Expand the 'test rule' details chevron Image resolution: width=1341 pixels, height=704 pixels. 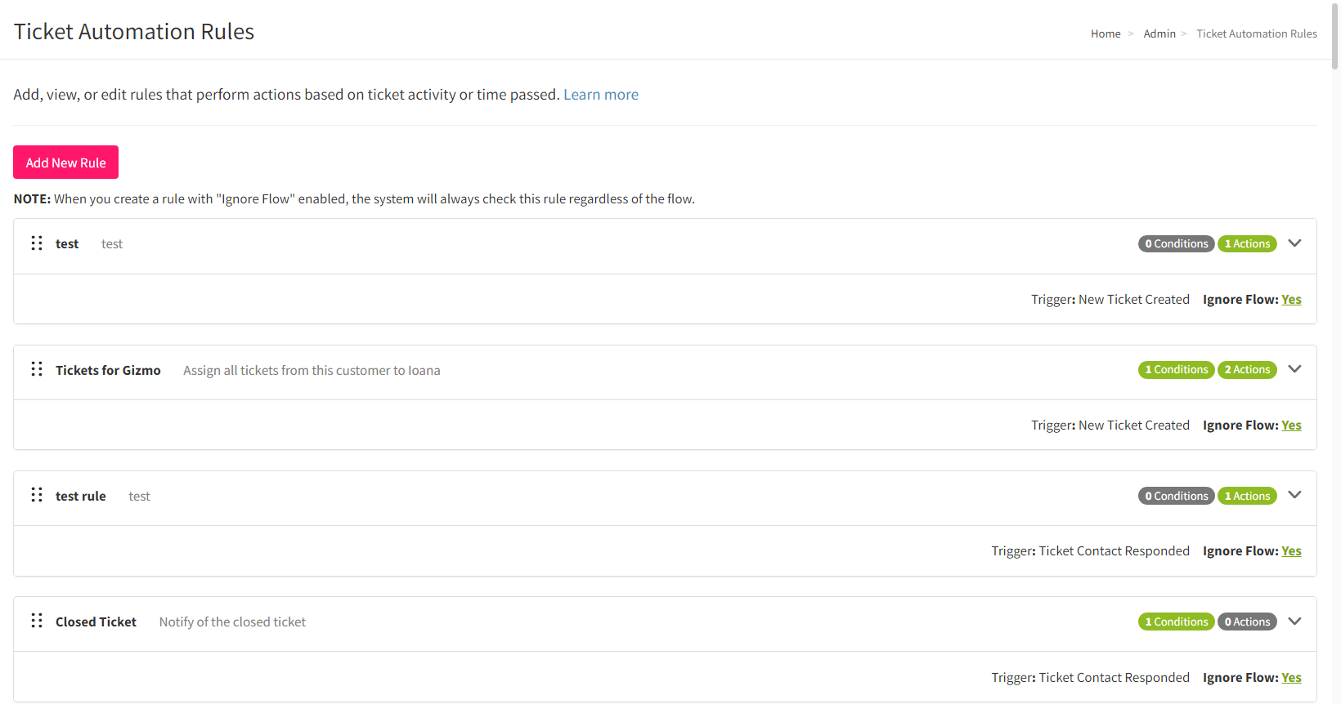pos(1294,495)
